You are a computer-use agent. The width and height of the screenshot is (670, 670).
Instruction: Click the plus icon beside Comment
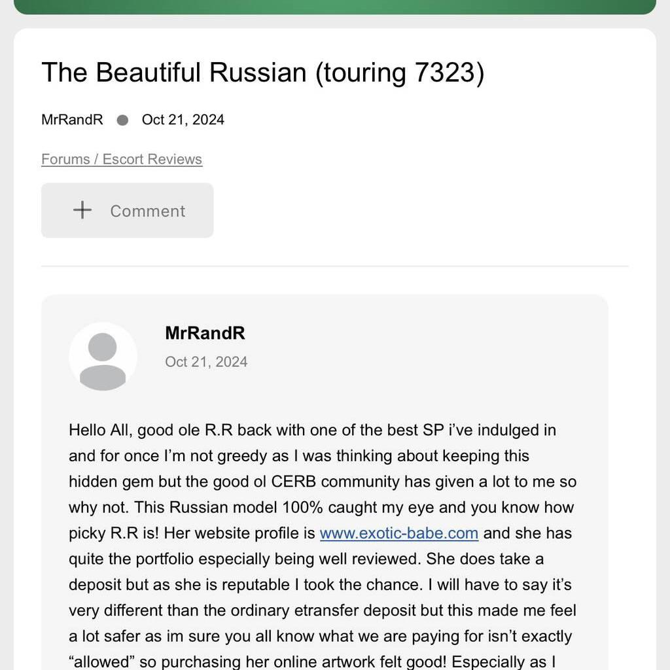click(x=82, y=210)
